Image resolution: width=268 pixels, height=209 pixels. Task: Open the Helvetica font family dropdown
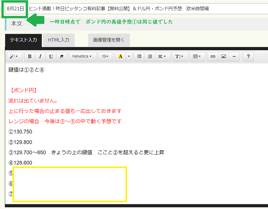coord(83,56)
